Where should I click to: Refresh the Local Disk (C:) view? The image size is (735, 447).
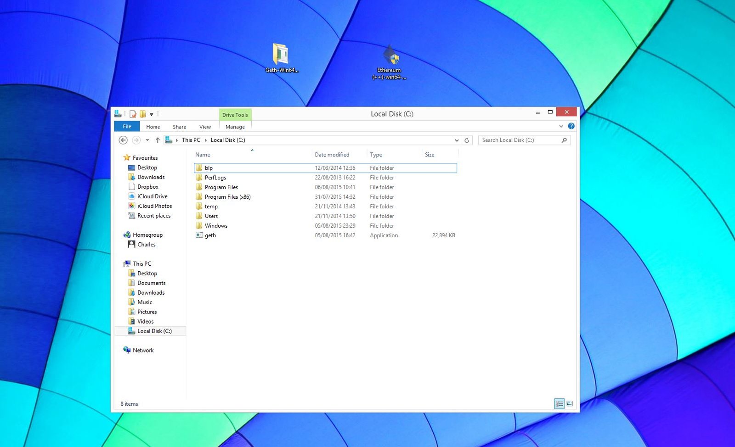pyautogui.click(x=467, y=140)
